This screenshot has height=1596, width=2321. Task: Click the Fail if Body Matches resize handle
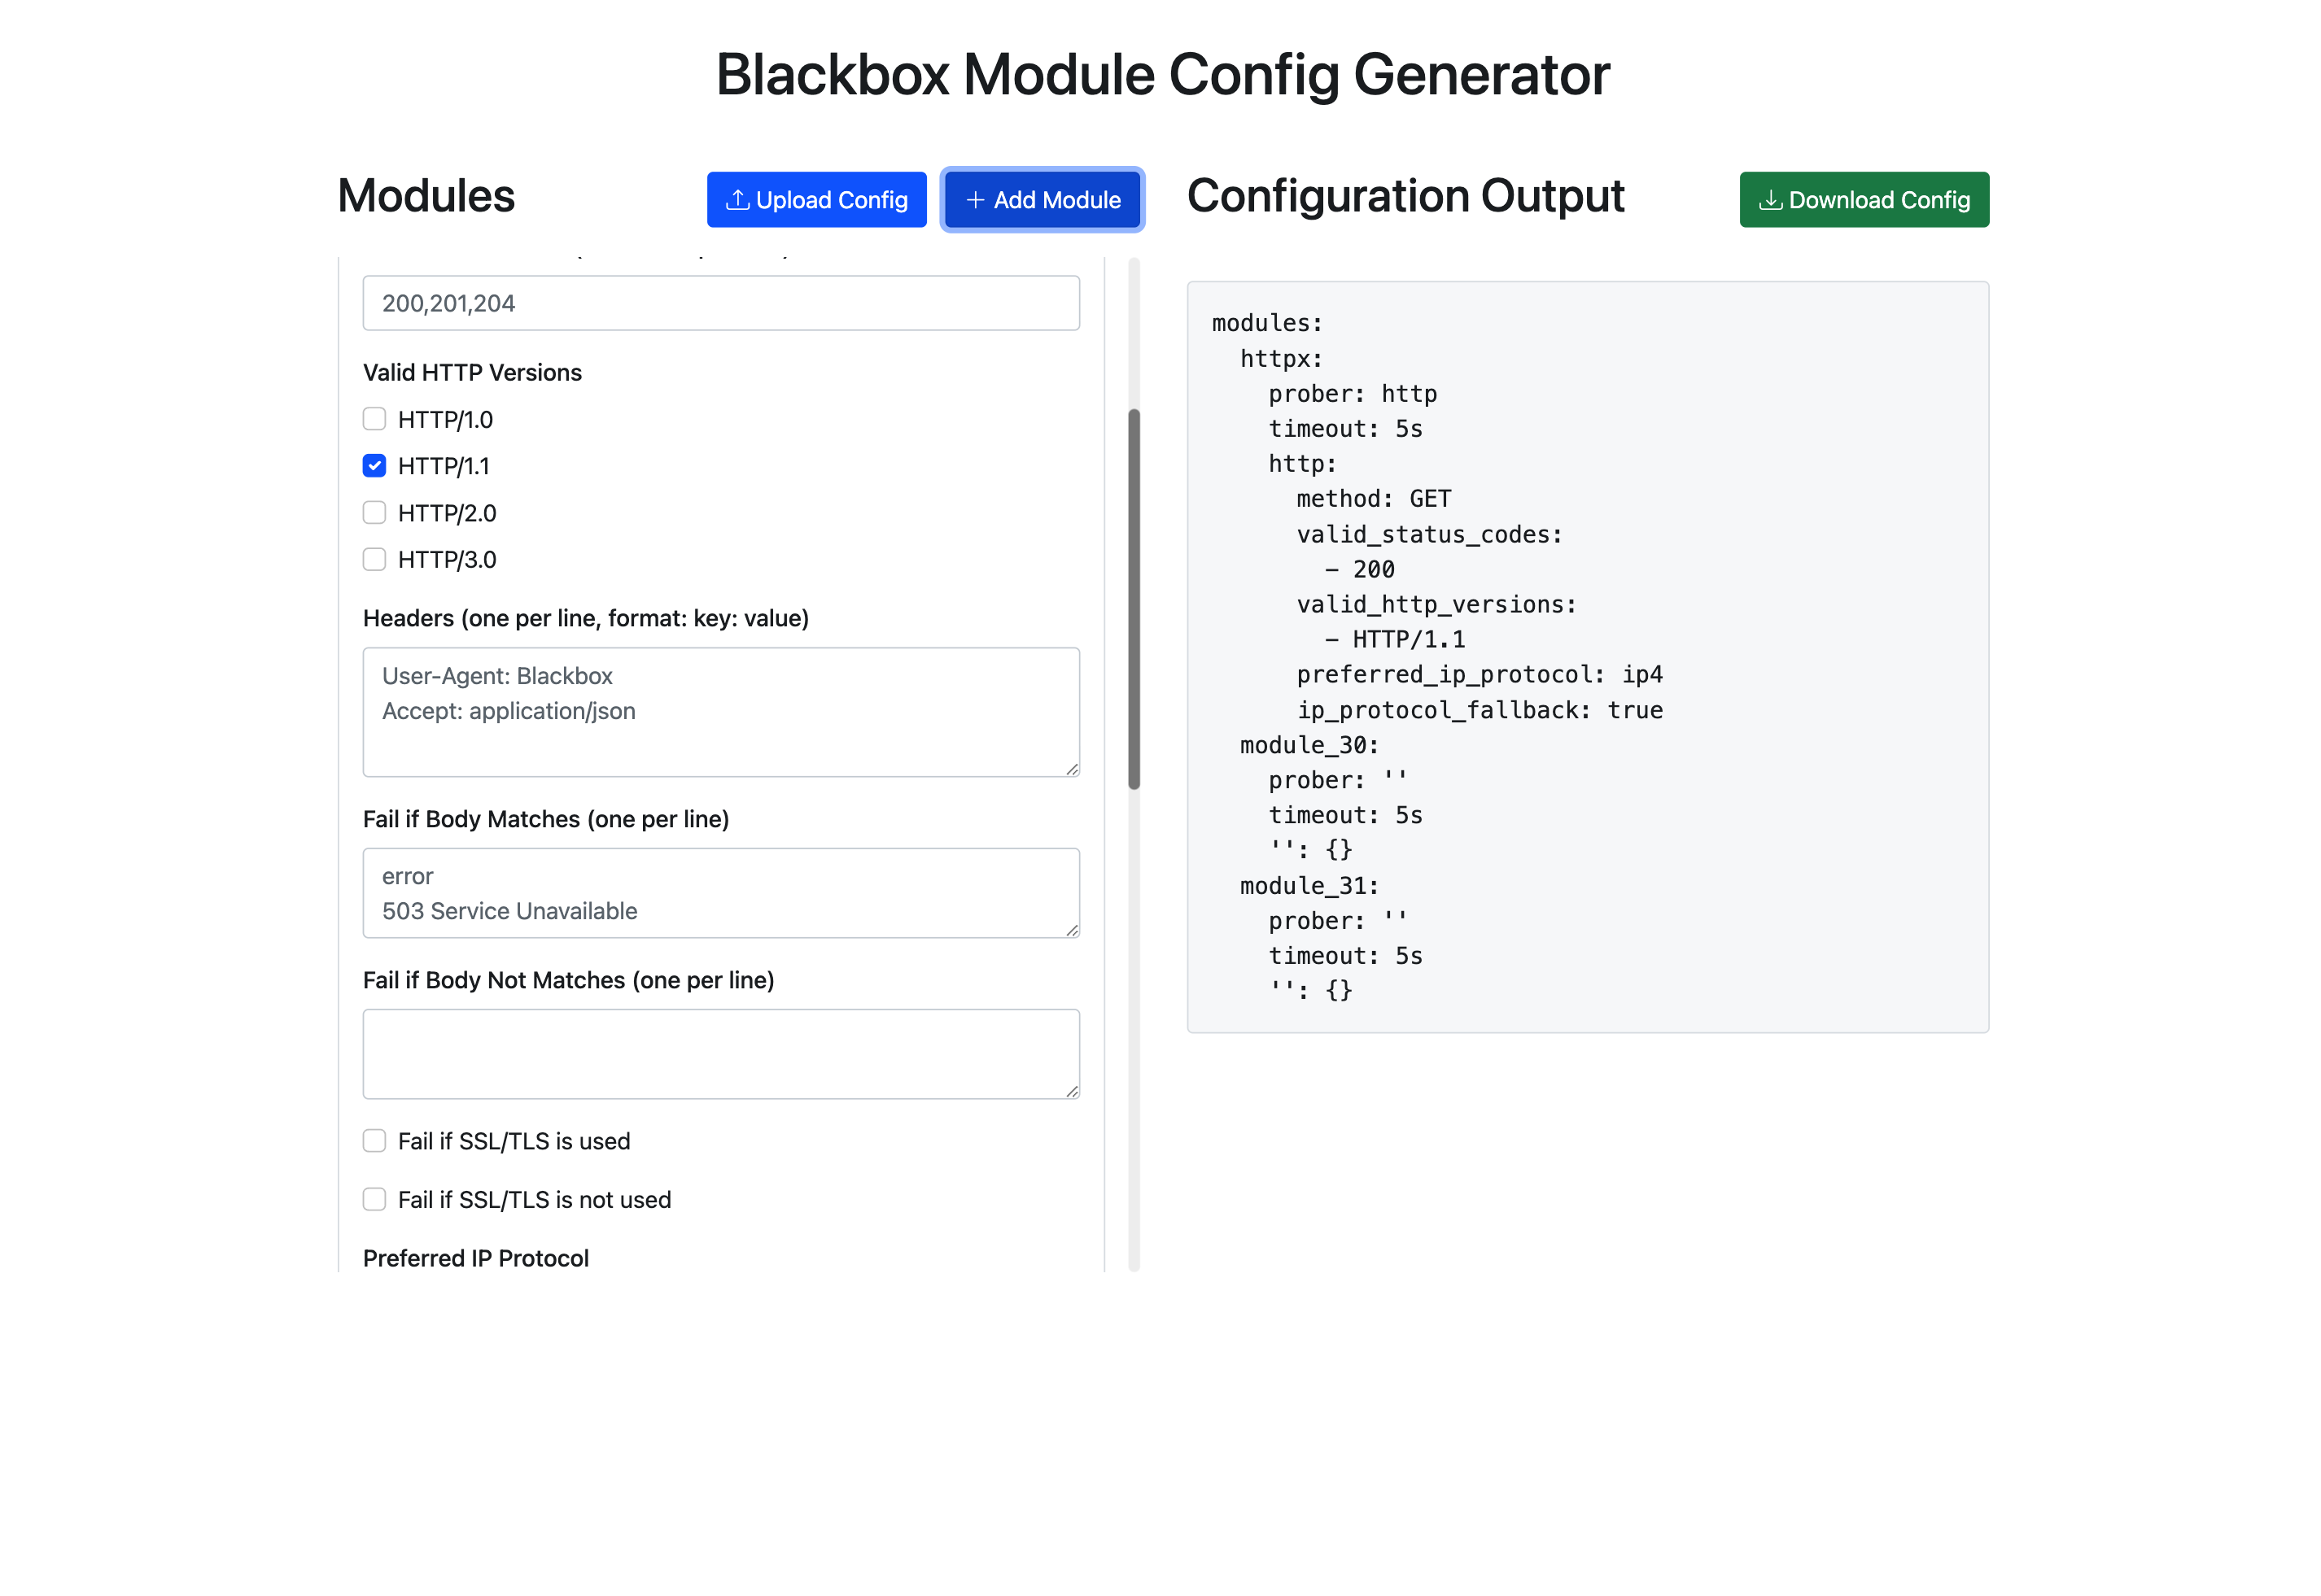(1072, 930)
